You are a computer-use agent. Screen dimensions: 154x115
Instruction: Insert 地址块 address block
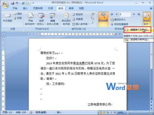click(x=78, y=14)
